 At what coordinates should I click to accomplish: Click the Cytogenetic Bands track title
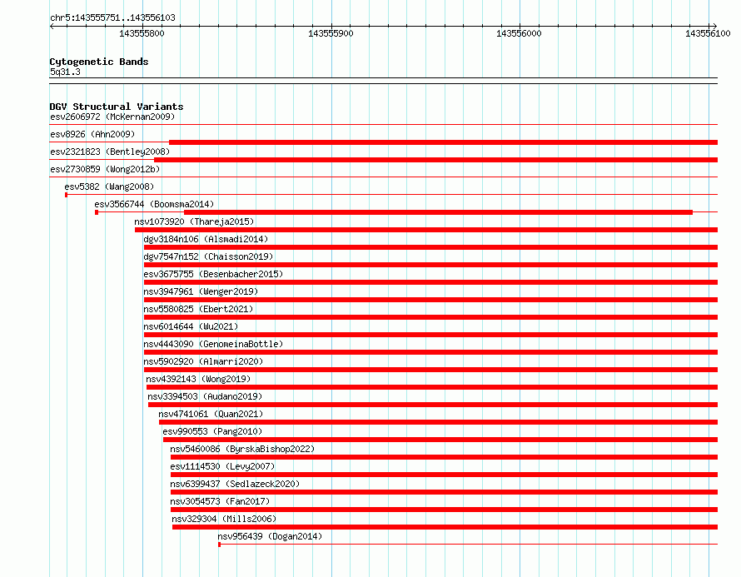pyautogui.click(x=99, y=62)
